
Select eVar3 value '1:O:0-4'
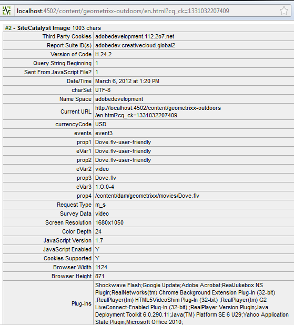click(105, 187)
